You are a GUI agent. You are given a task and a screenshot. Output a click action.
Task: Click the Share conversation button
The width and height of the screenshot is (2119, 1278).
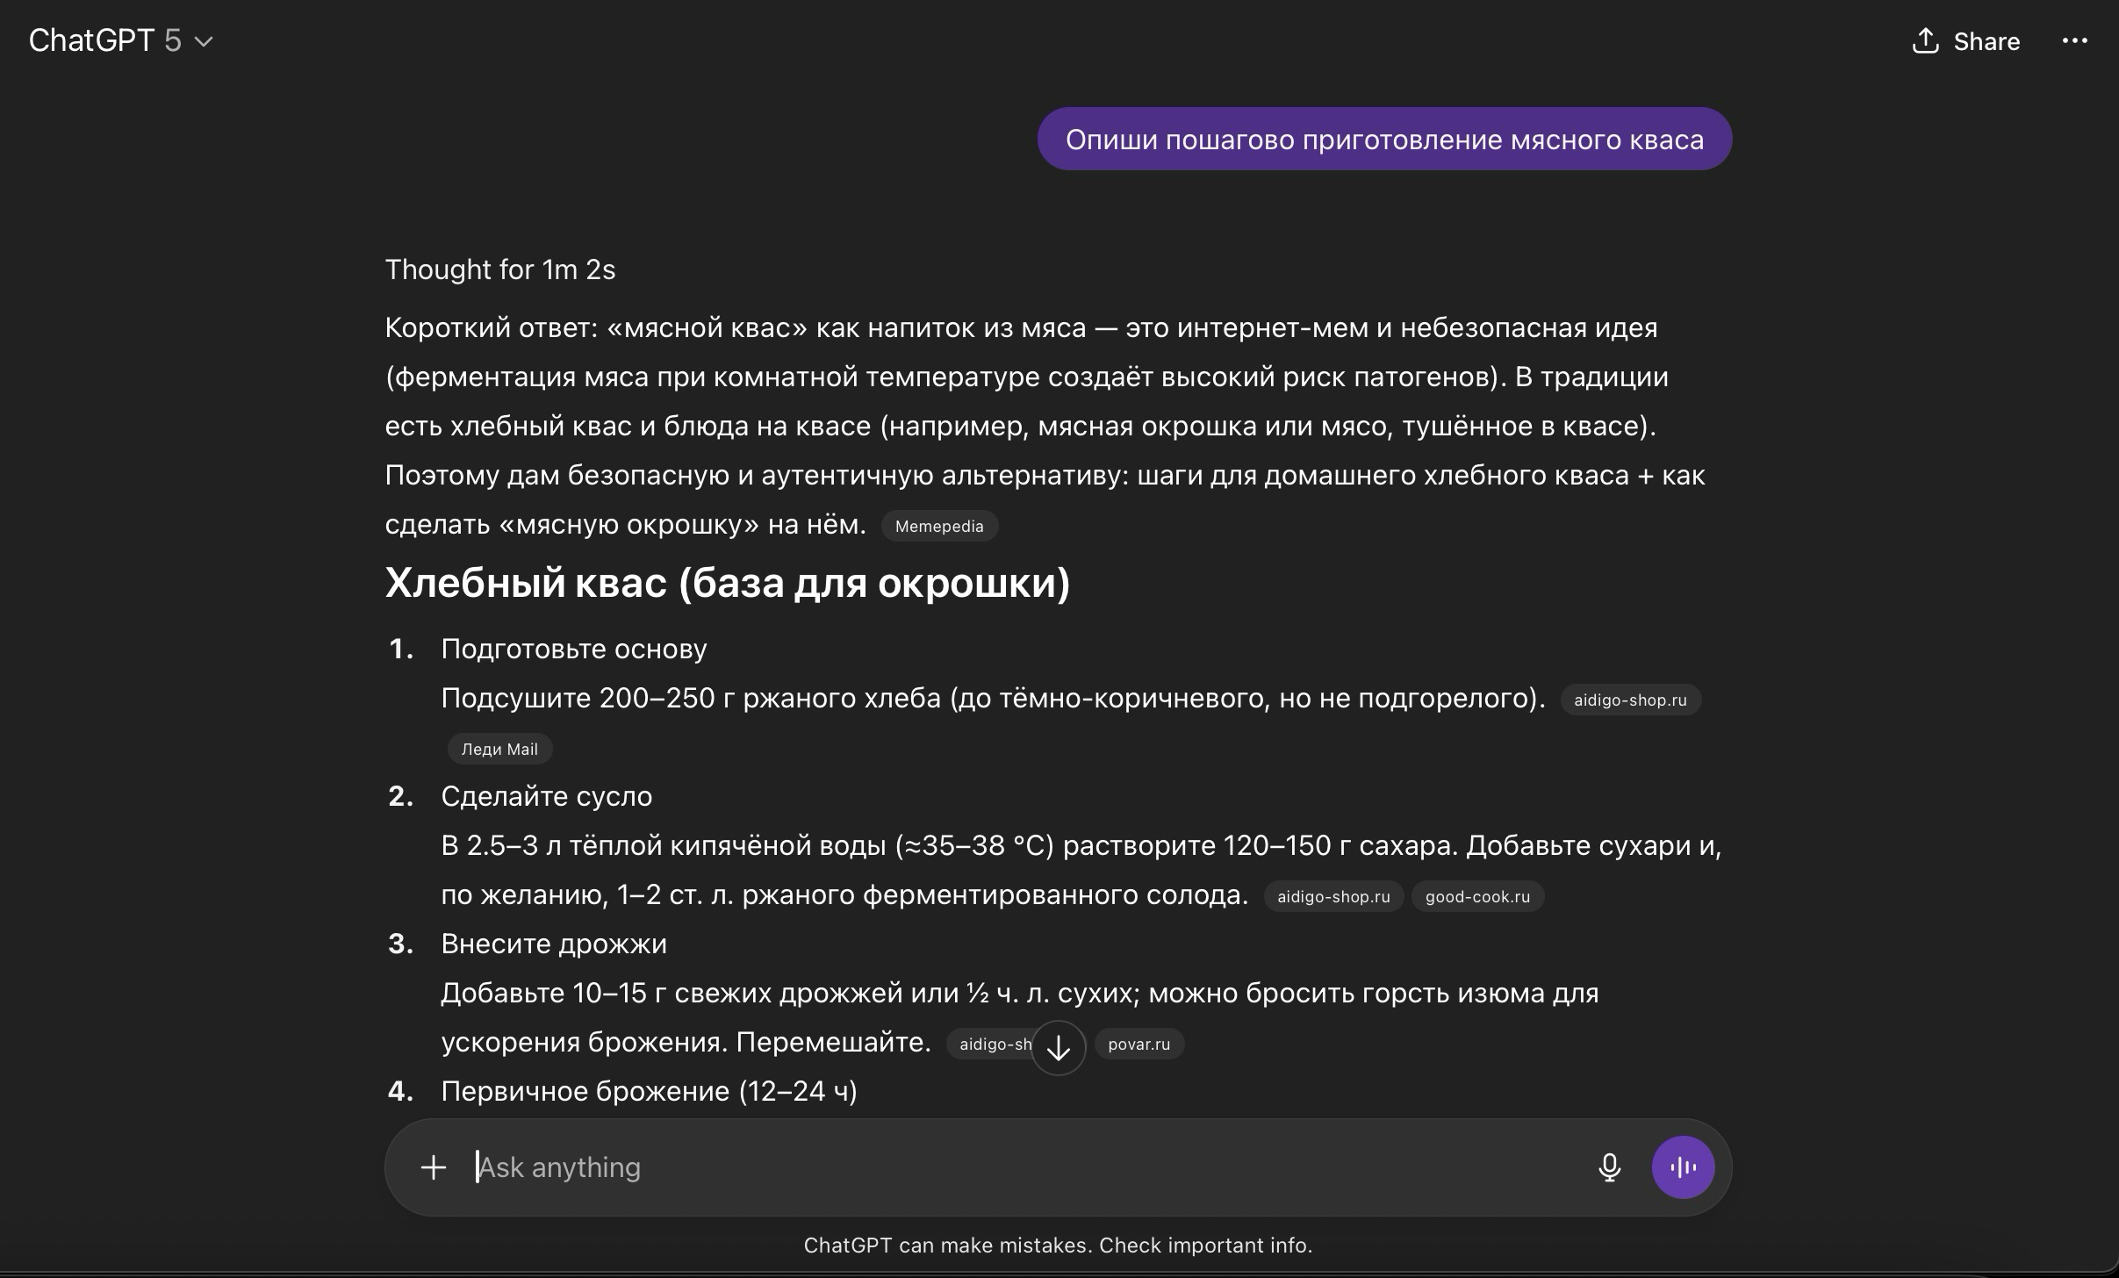1966,41
